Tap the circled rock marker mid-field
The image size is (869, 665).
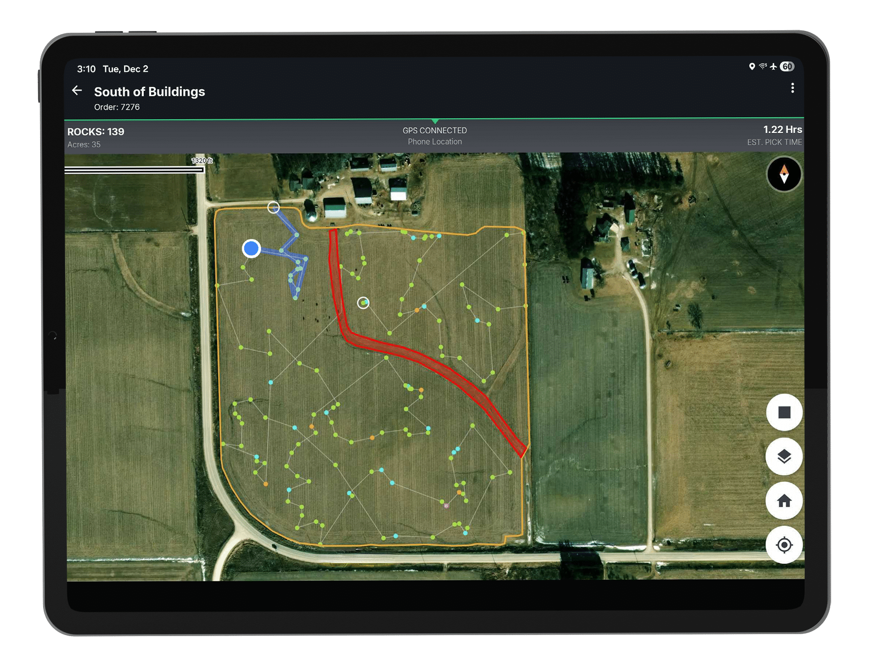pyautogui.click(x=363, y=303)
